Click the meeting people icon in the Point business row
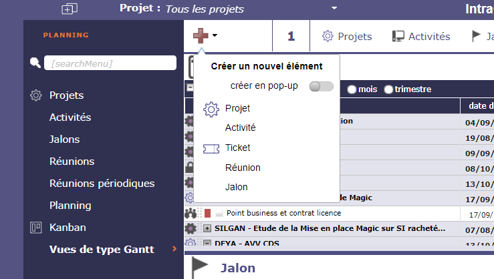This screenshot has width=494, height=279. click(191, 213)
